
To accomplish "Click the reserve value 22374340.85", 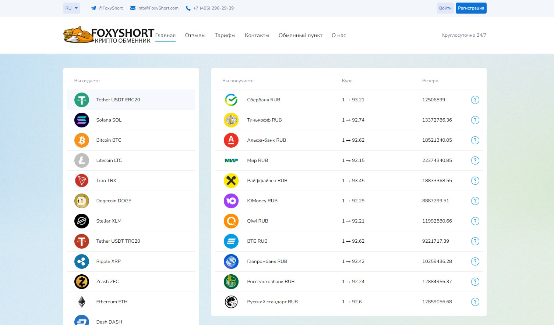I will tap(437, 160).
